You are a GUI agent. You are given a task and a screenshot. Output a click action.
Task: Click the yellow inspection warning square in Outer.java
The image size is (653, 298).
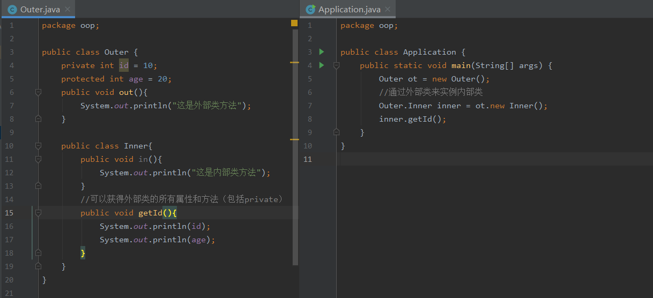(x=294, y=23)
